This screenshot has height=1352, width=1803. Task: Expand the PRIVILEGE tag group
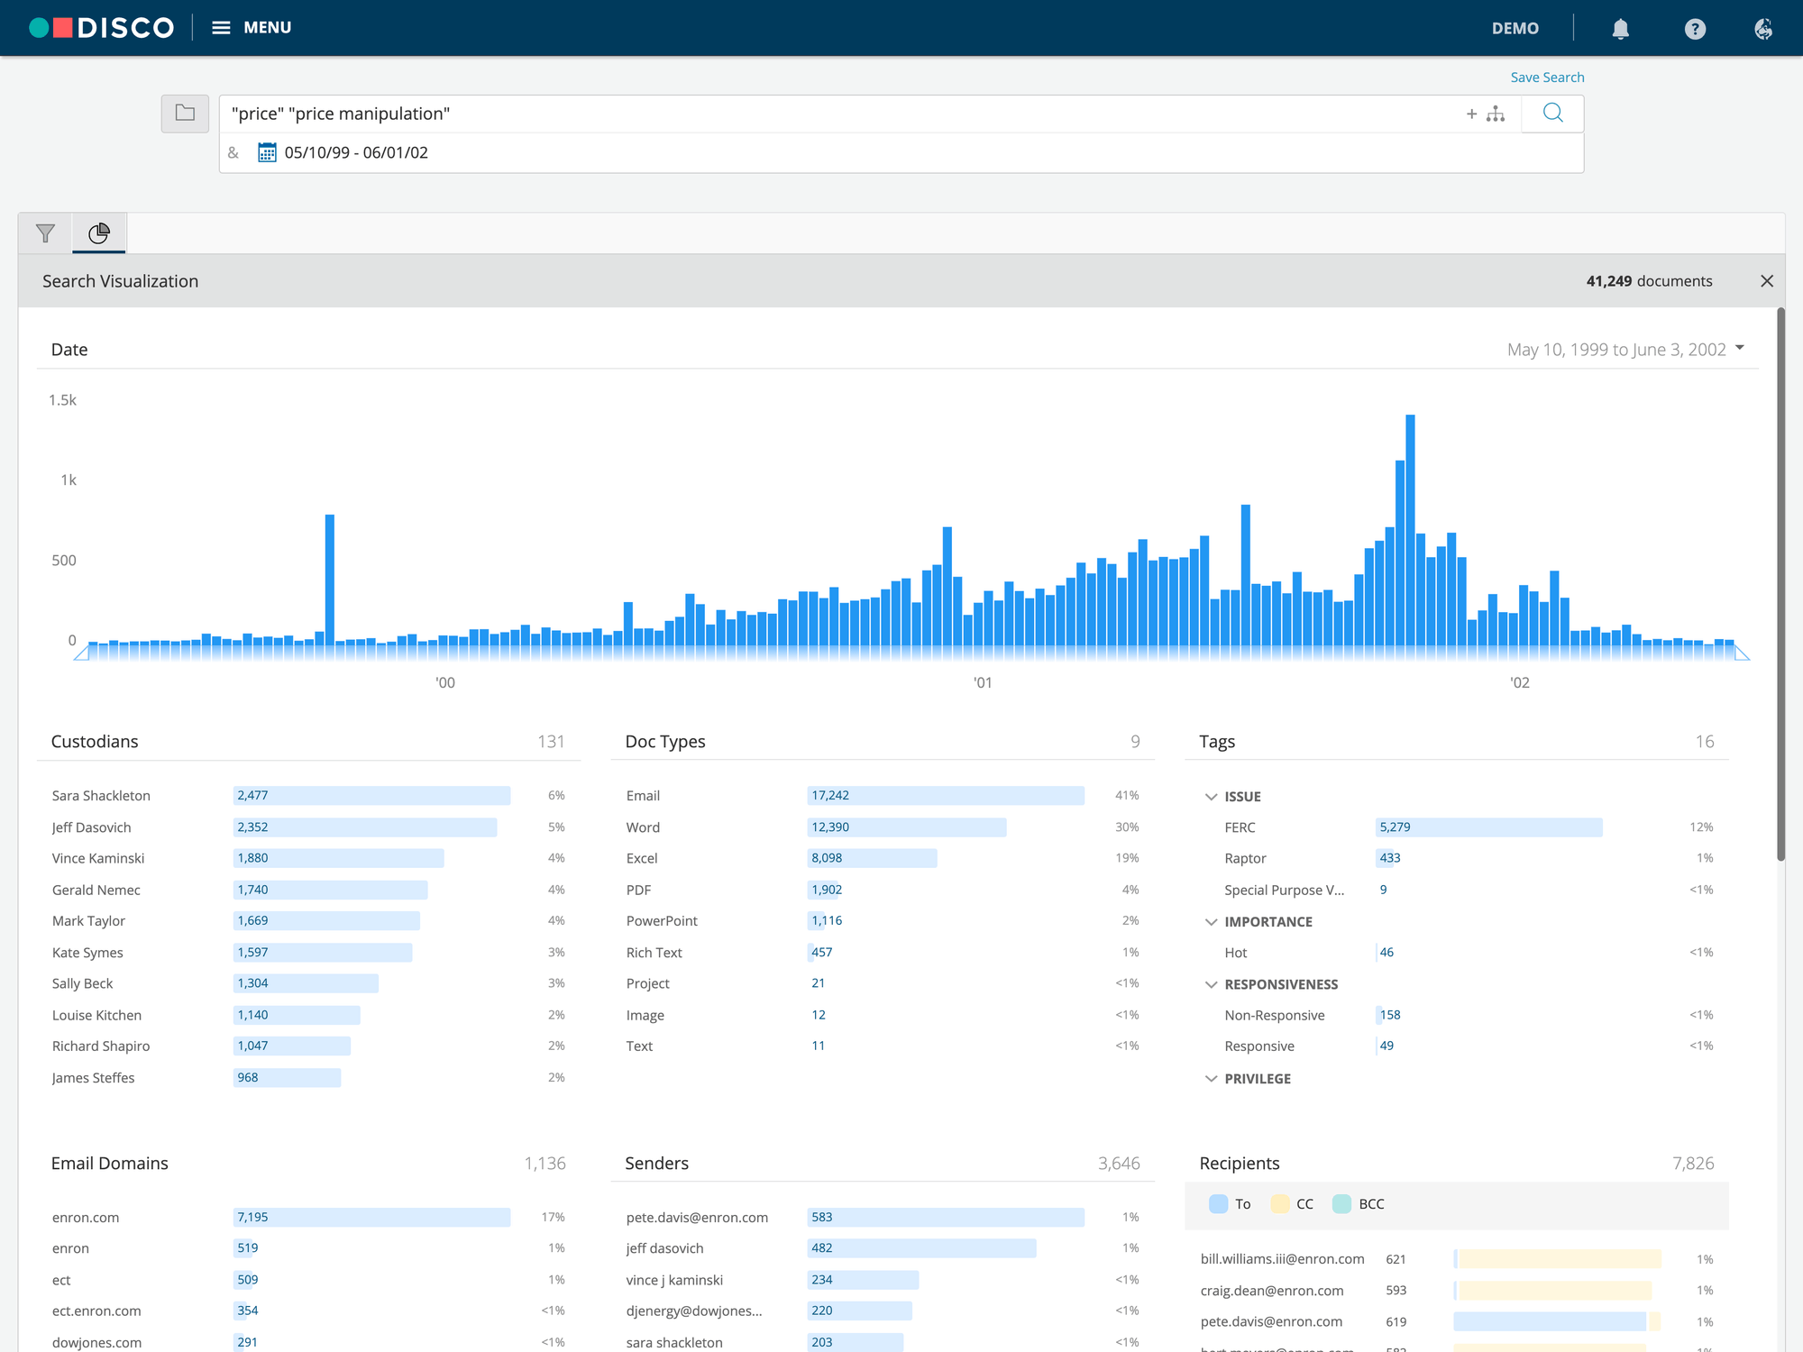coord(1211,1079)
